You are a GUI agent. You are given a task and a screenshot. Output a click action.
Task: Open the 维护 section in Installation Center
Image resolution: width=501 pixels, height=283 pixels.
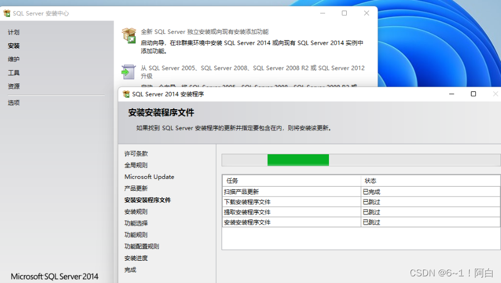point(14,59)
